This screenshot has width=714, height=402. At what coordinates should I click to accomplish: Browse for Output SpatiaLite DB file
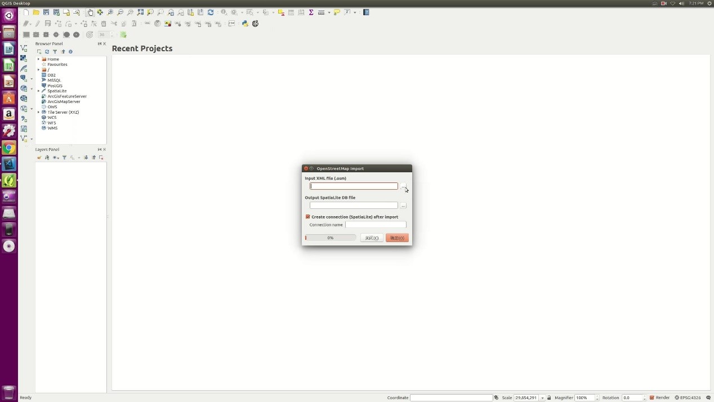[x=403, y=206]
